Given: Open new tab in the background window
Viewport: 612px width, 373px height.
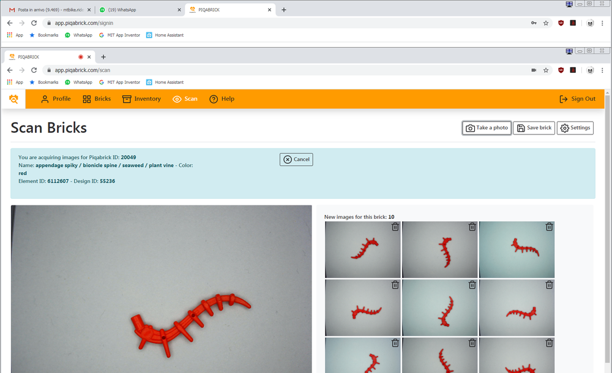Looking at the screenshot, I should [x=284, y=10].
